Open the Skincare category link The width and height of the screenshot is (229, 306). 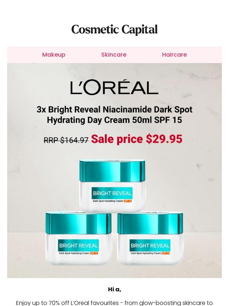coord(114,54)
